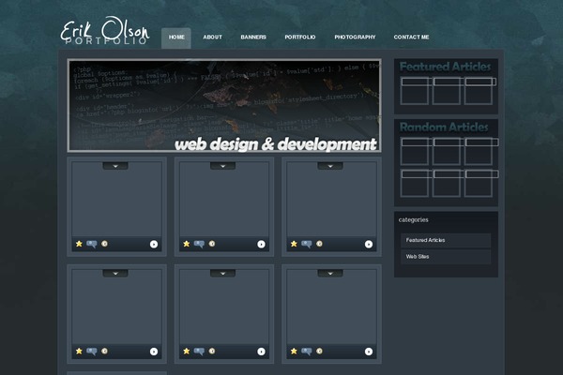Expand the drop-down tab atop the bottom-middle card
Image resolution: width=563 pixels, height=375 pixels.
pyautogui.click(x=222, y=273)
